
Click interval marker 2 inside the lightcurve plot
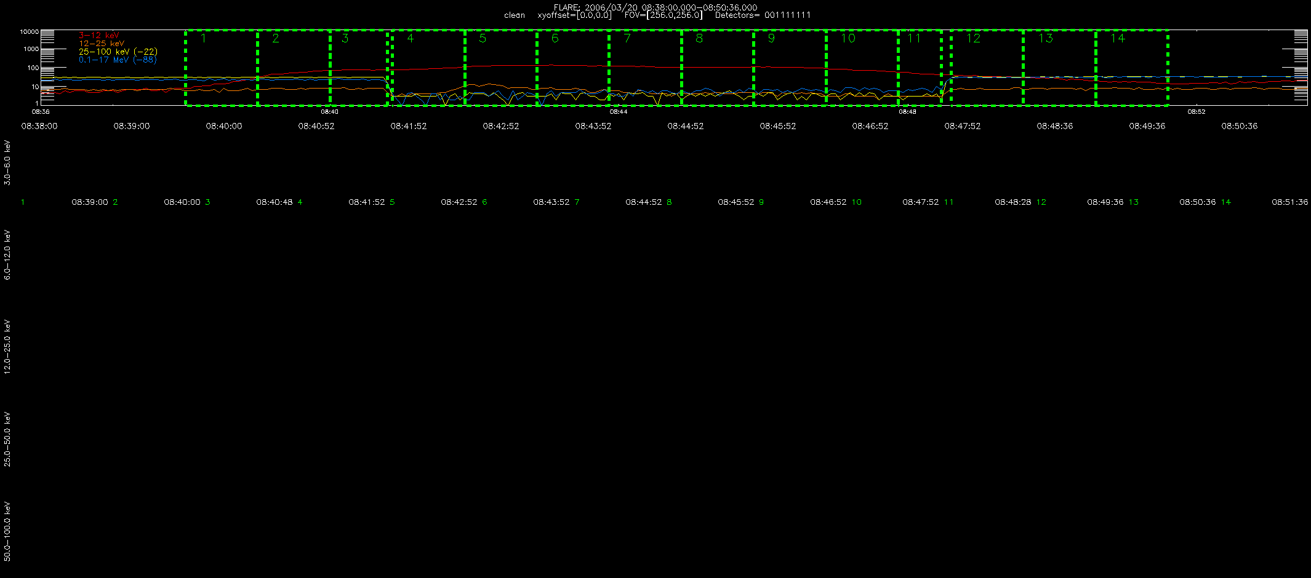(x=276, y=38)
